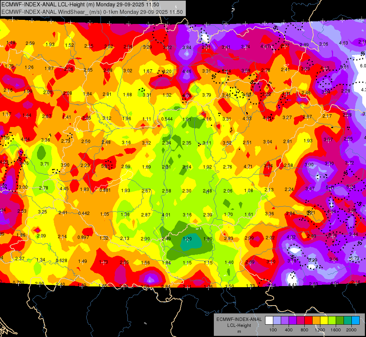
Task: Click the wind shear value 2.30
Action: [187, 191]
